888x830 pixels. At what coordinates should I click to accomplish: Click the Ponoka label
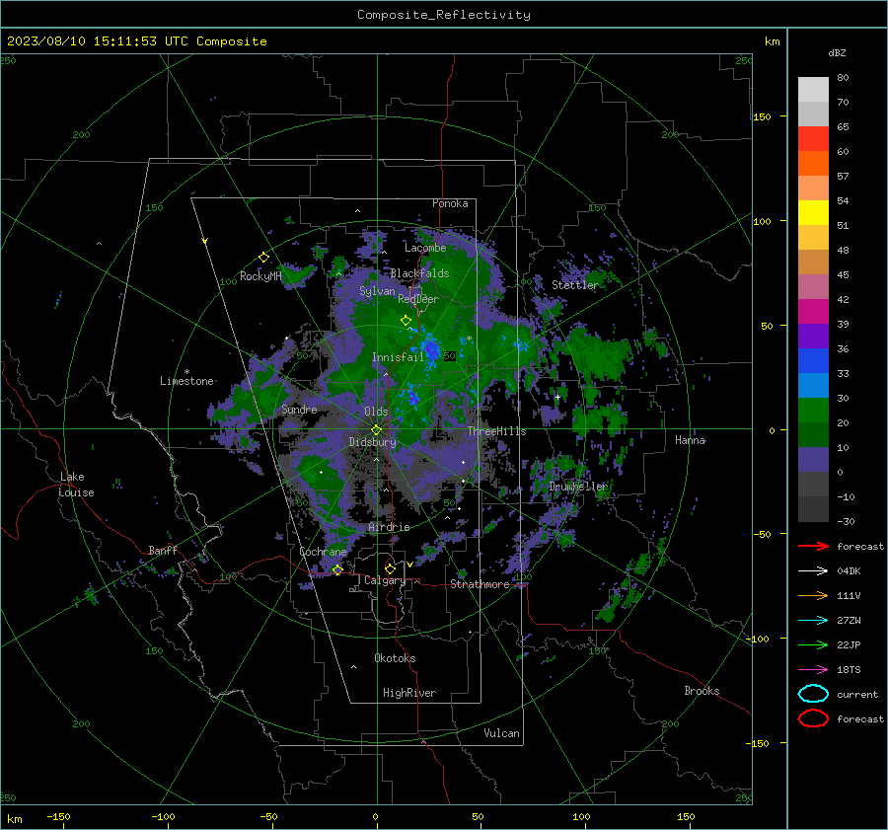(x=450, y=203)
